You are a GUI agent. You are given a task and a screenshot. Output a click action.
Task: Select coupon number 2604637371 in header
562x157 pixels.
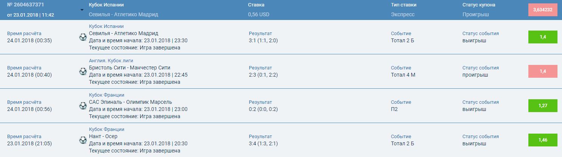click(x=25, y=5)
